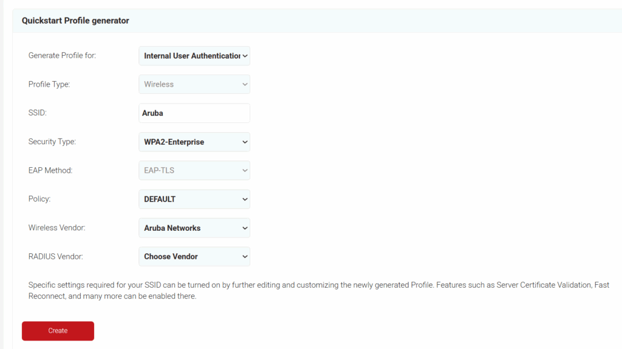Screen dimensions: 622x349
Task: Click the disabled Profile Type Wireless dropdown
Action: pos(194,84)
